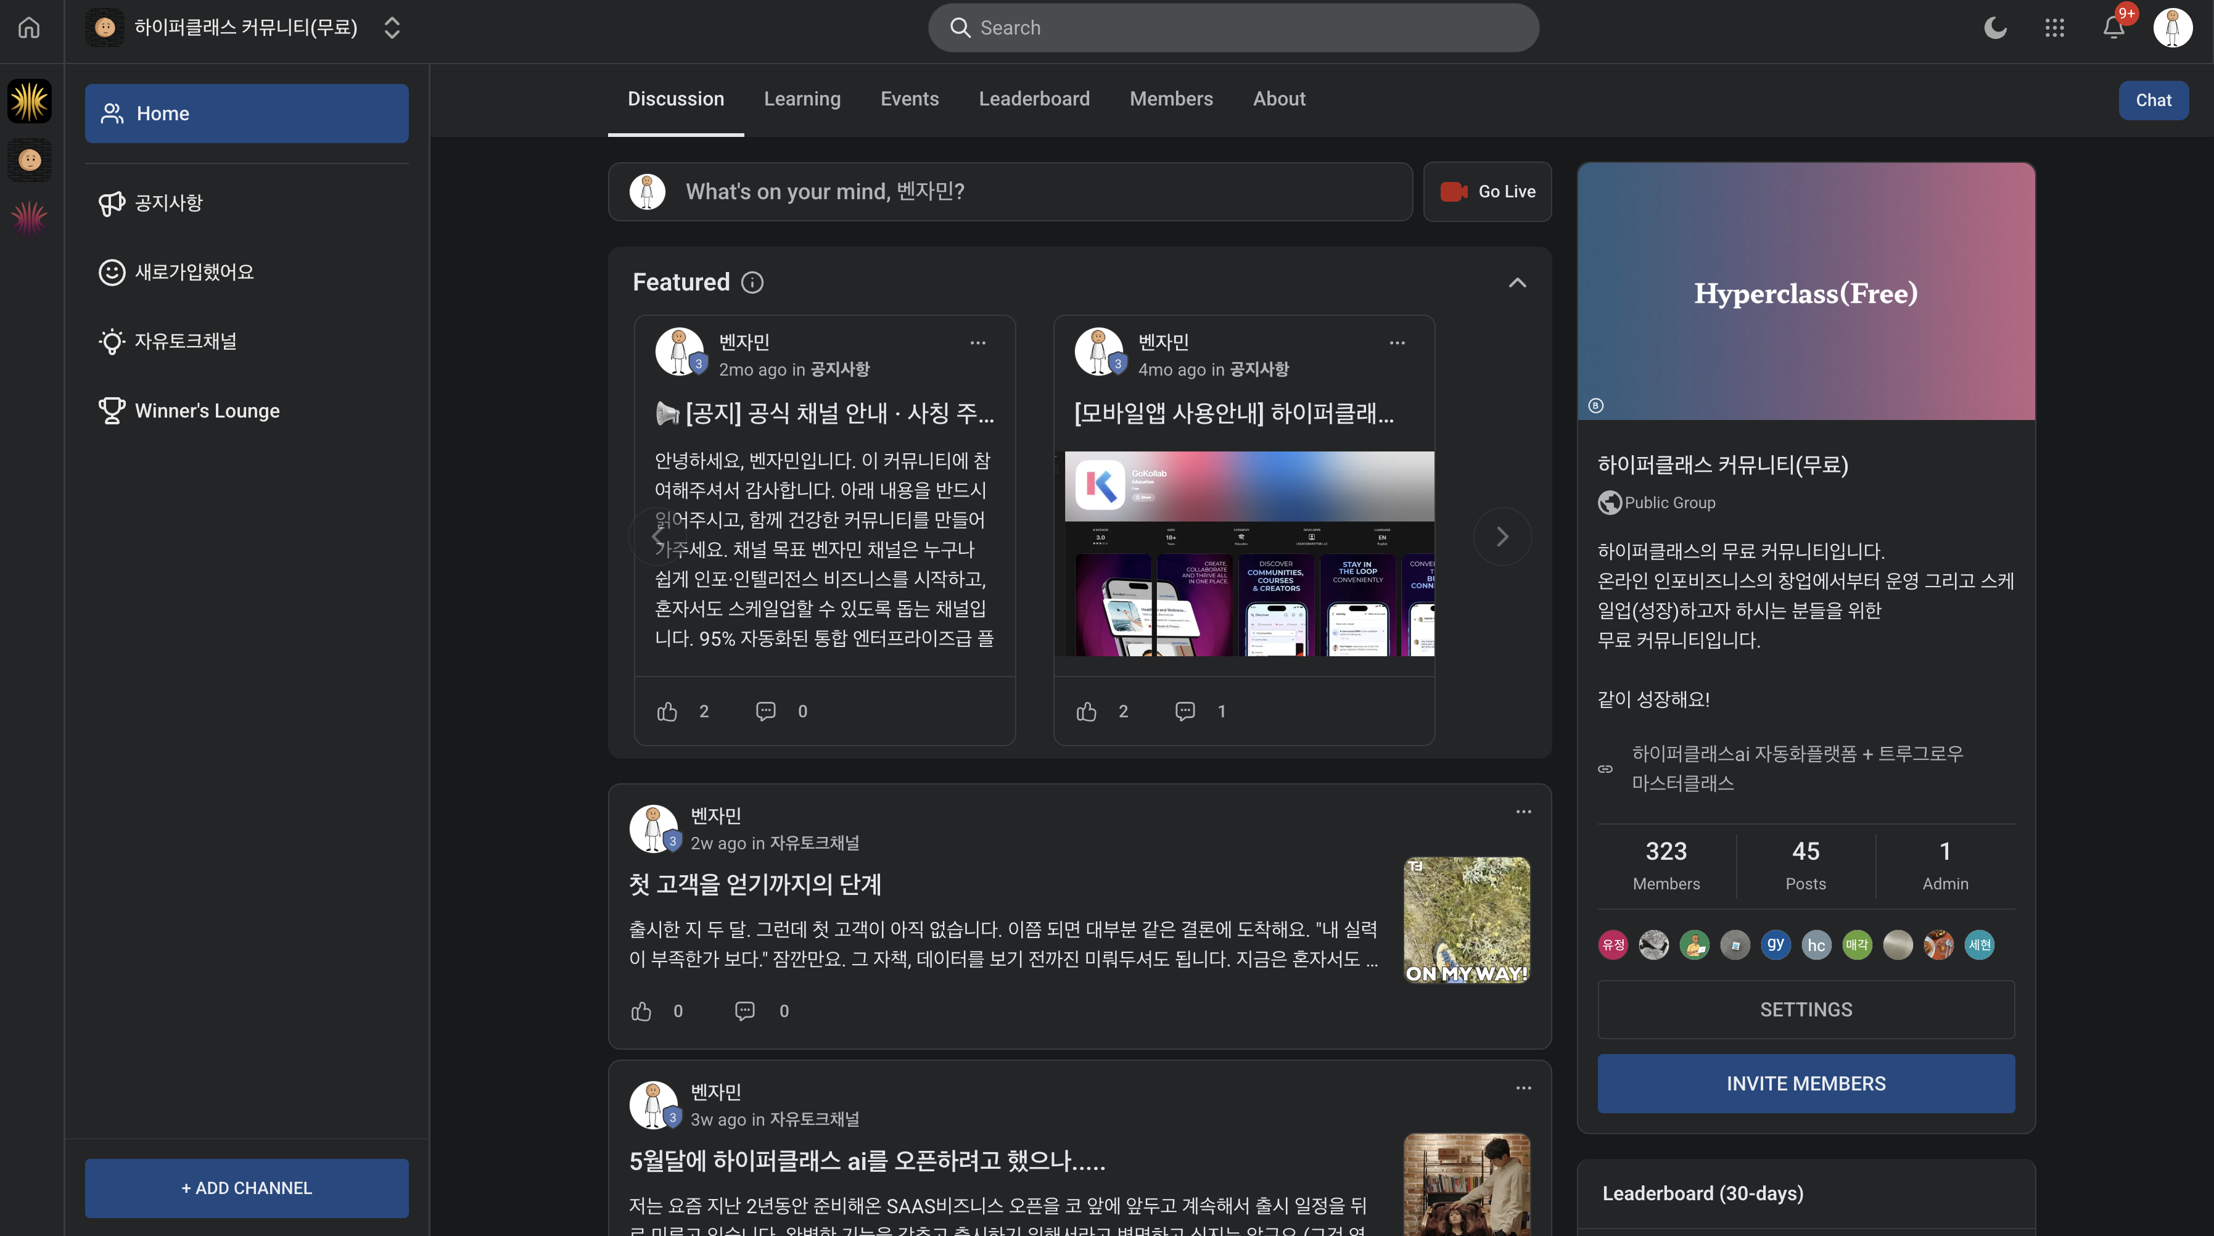This screenshot has width=2214, height=1236.
Task: Go to previous featured post arrow
Action: coord(657,537)
